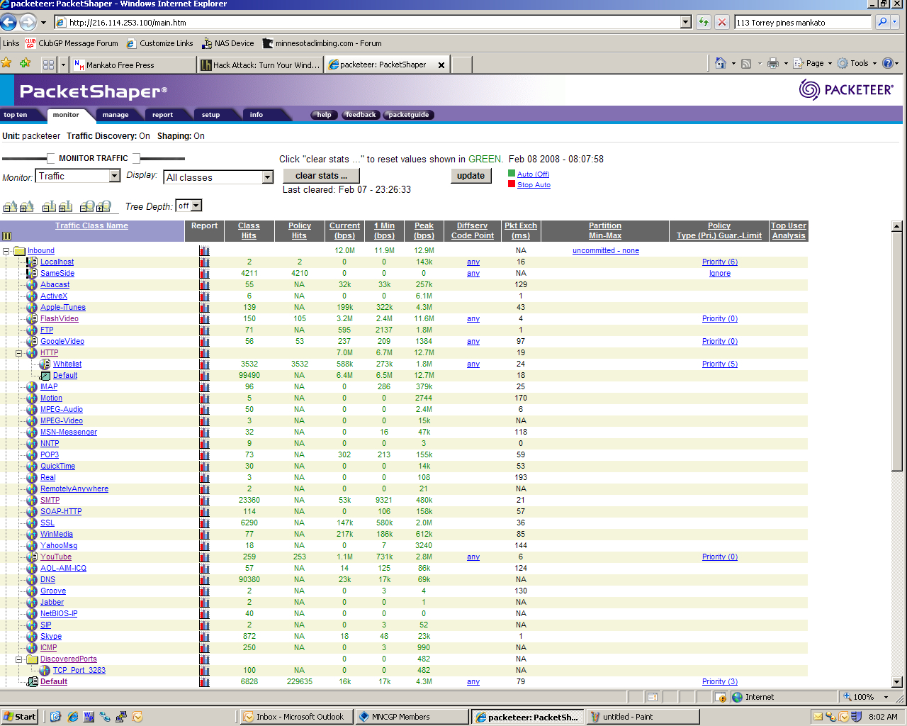
Task: Open Favorites Center star icon
Action: pos(7,63)
